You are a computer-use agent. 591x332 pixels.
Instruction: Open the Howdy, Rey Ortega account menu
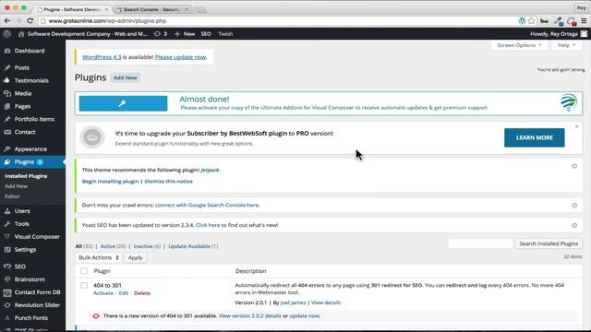tap(559, 34)
